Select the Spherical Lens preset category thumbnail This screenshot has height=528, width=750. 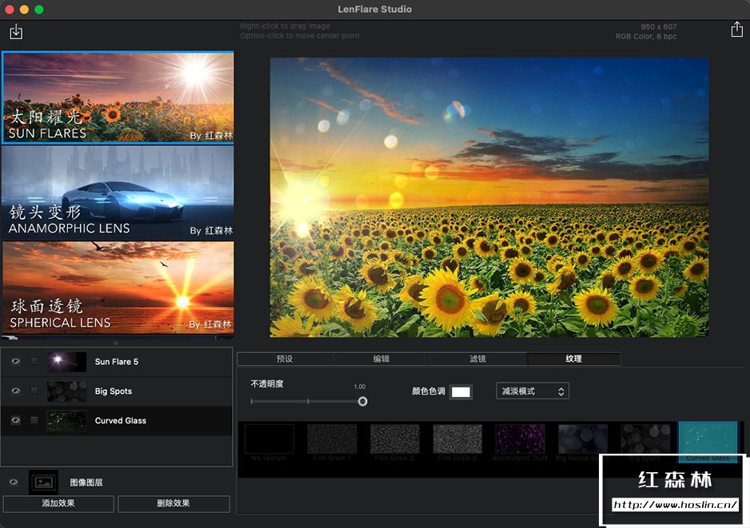pyautogui.click(x=118, y=287)
